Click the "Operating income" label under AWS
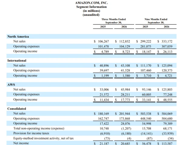Viewport: 182px width, 145px height. (25, 99)
